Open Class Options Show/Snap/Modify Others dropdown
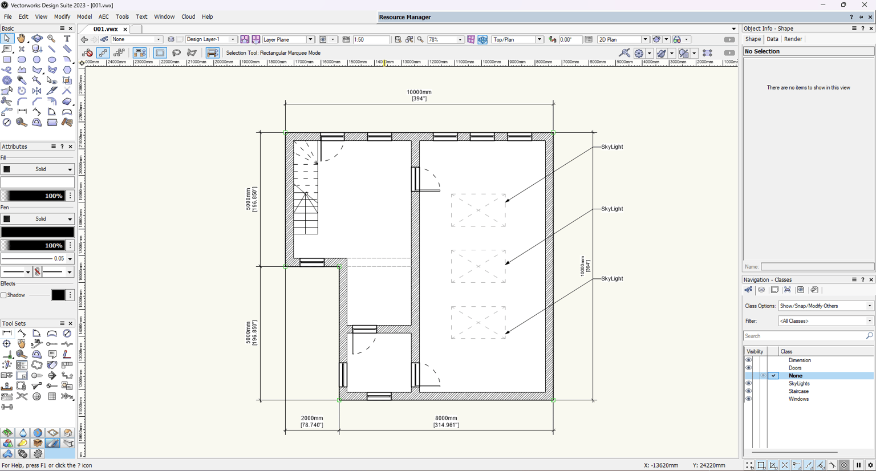 [826, 306]
